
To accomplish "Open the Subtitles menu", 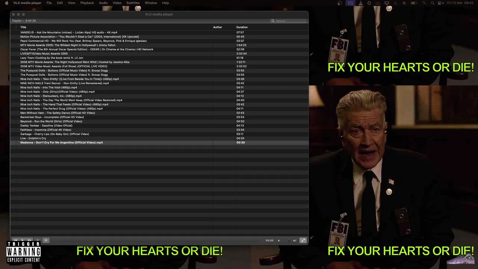I will pyautogui.click(x=133, y=3).
